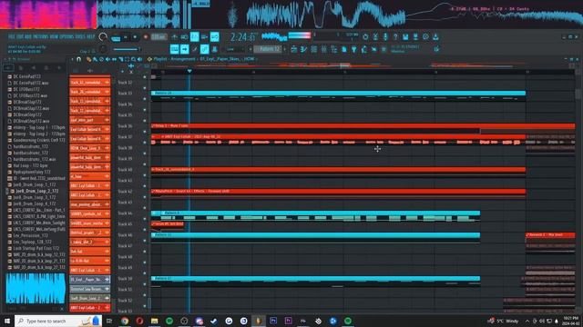Screen dimensions: 583x327
Task: Open Chrome from the taskbar
Action: click(125, 321)
